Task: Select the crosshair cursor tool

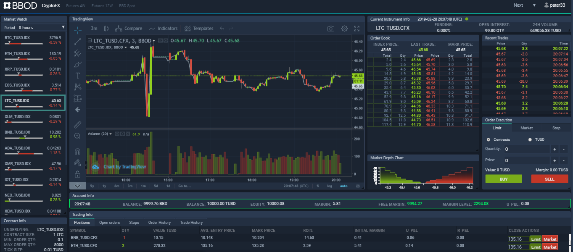Action: [78, 30]
